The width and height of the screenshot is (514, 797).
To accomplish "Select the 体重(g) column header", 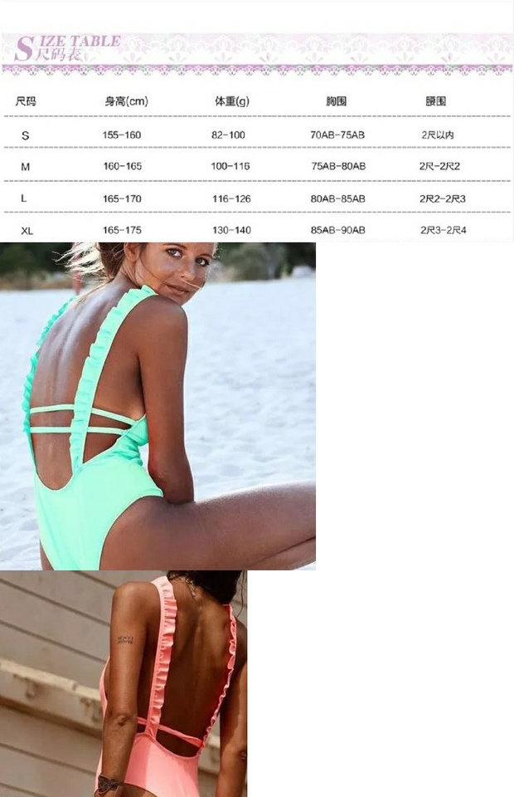I will 232,101.
